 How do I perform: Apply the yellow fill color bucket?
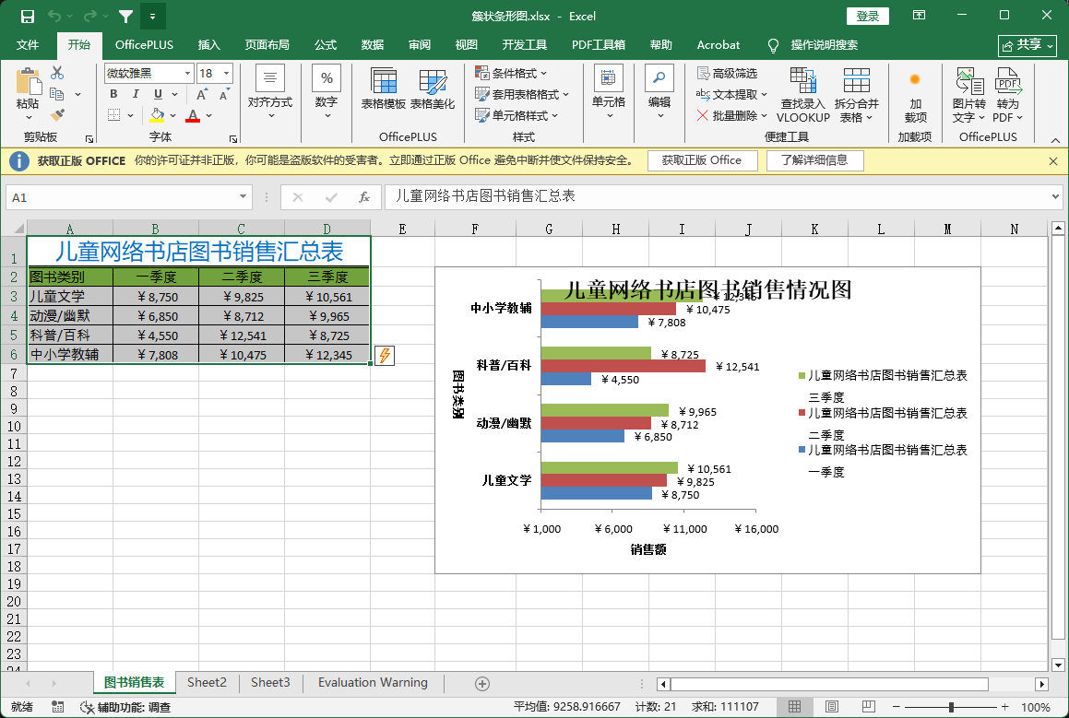(x=157, y=115)
